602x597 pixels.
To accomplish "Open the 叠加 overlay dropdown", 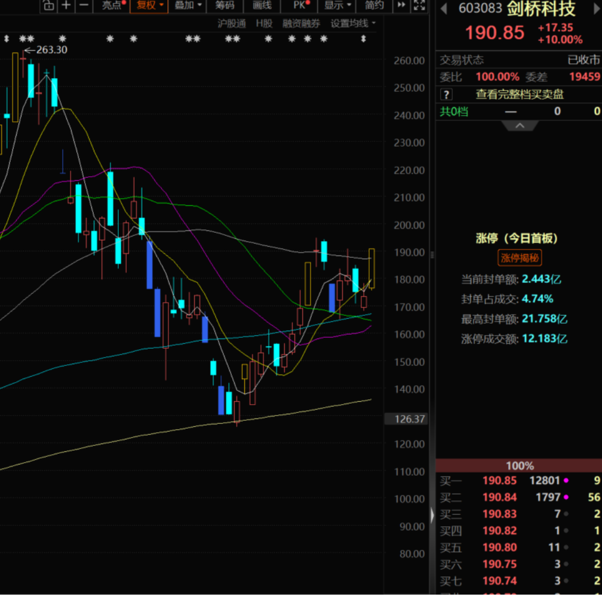I will (x=188, y=5).
